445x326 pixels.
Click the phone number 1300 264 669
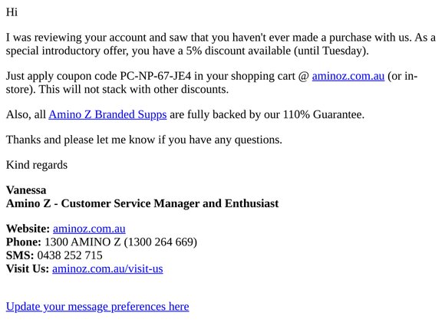(160, 242)
